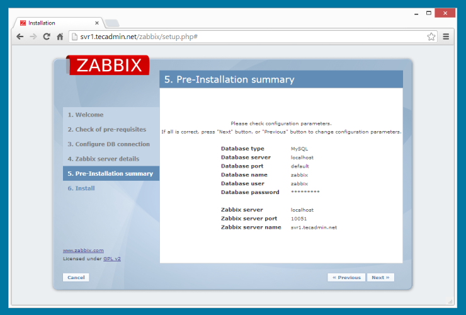This screenshot has width=466, height=315.
Task: Go to step 1. Welcome
Action: coord(86,115)
